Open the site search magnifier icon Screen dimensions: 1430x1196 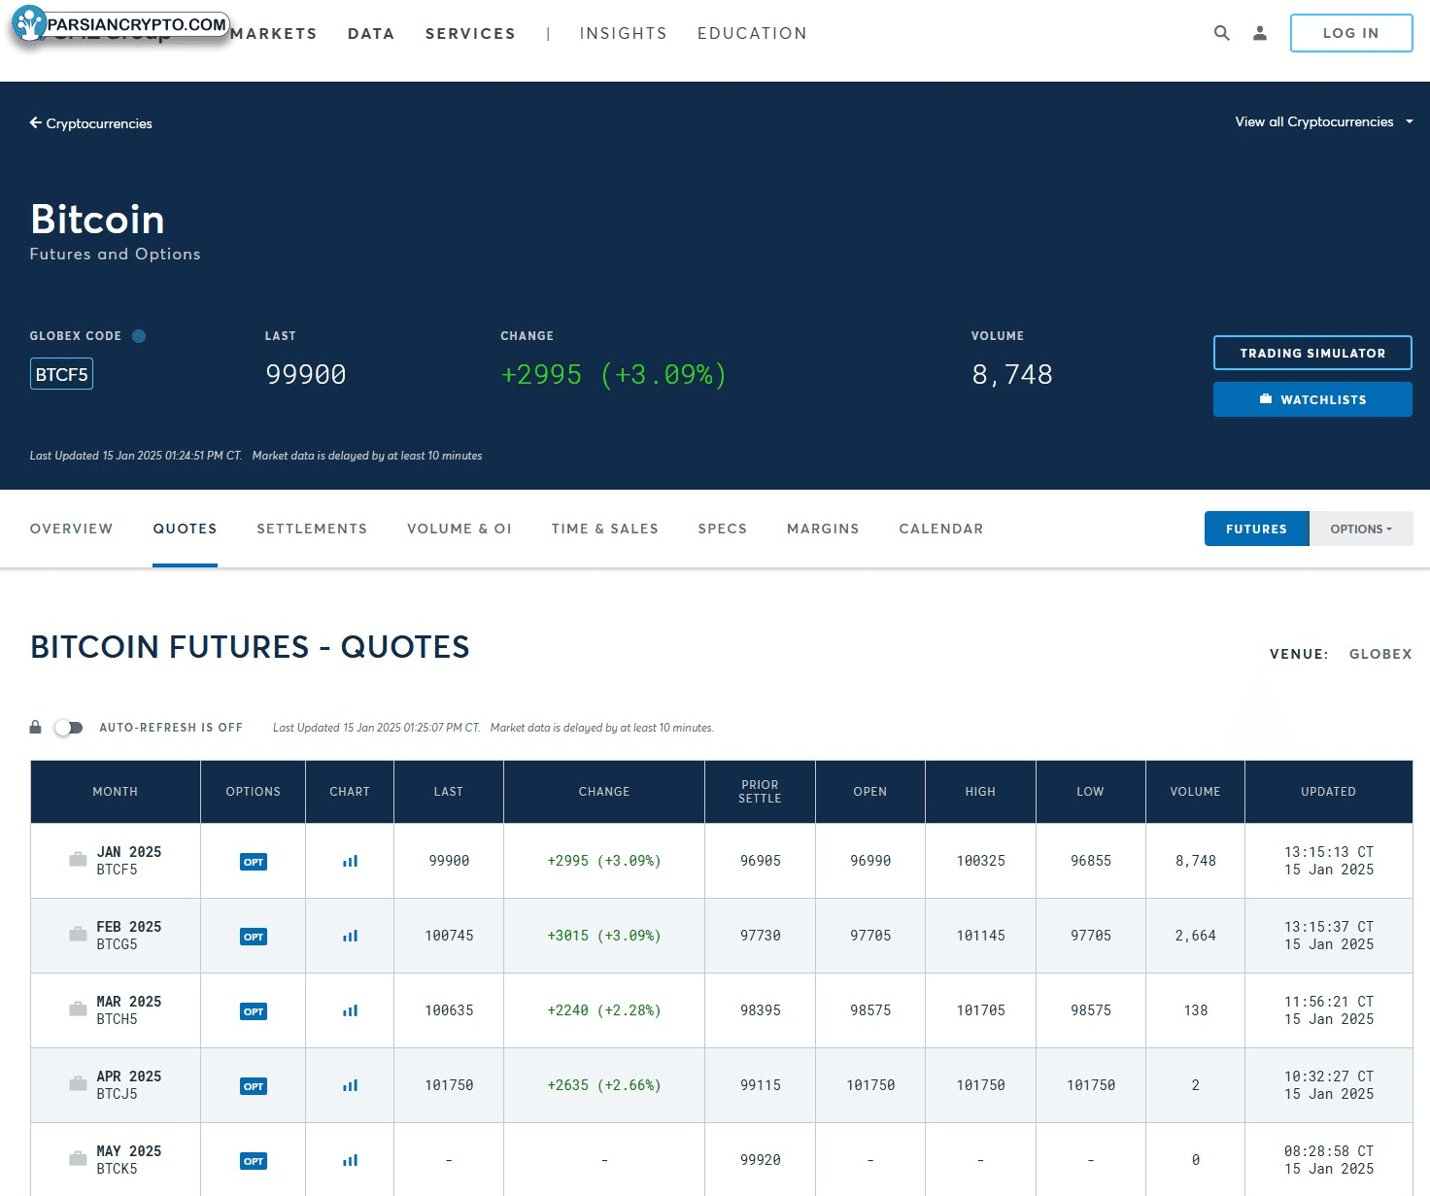pyautogui.click(x=1221, y=33)
